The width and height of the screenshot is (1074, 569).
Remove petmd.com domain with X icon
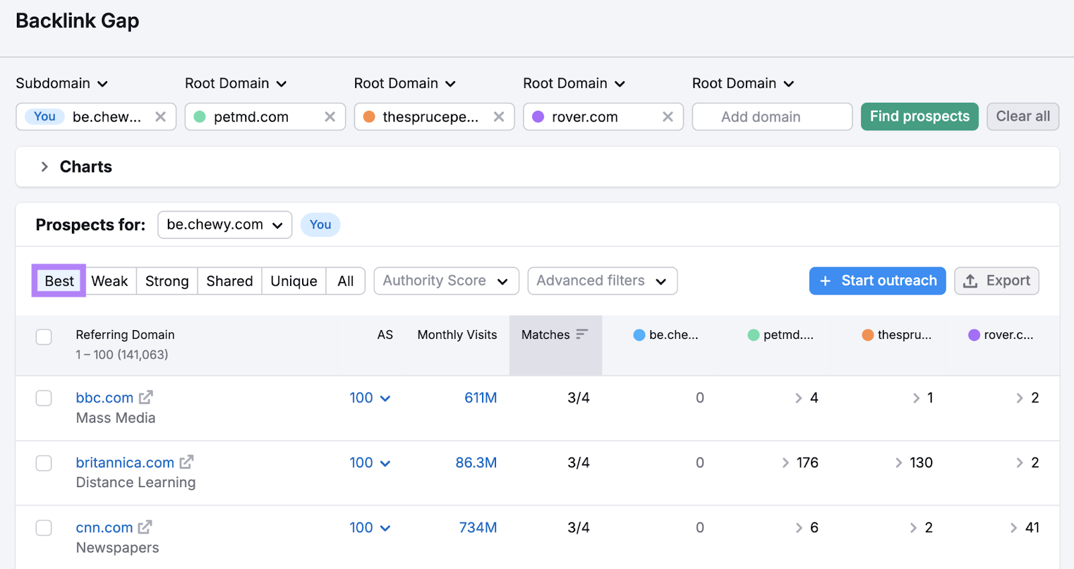point(330,117)
